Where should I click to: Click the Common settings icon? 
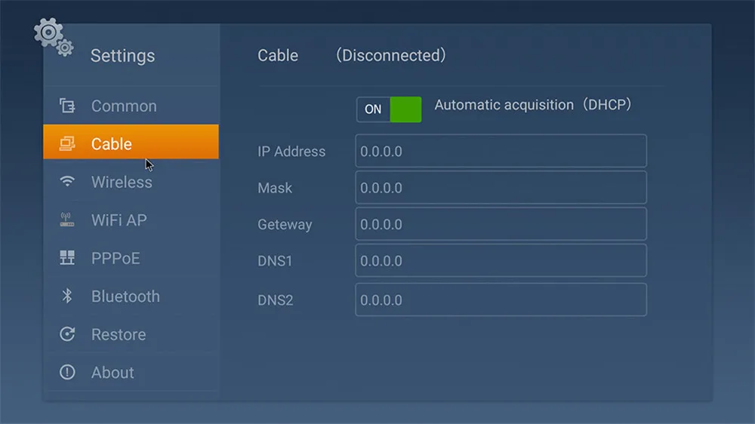click(x=67, y=106)
